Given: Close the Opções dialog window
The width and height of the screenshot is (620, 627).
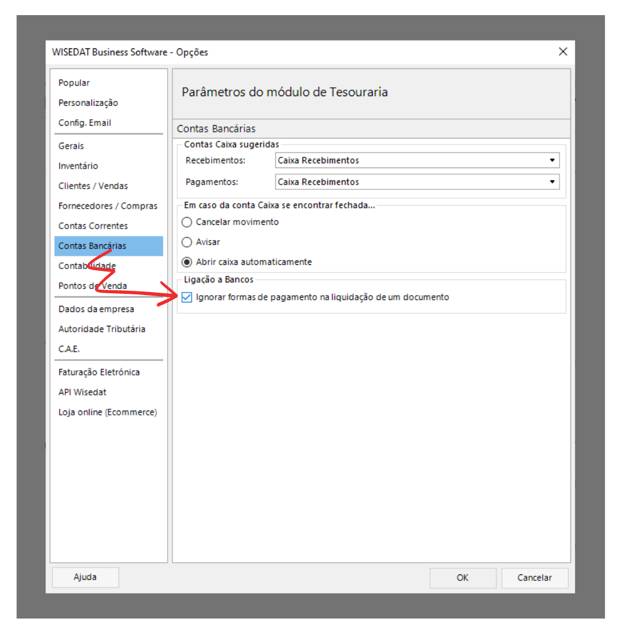Looking at the screenshot, I should pyautogui.click(x=563, y=52).
